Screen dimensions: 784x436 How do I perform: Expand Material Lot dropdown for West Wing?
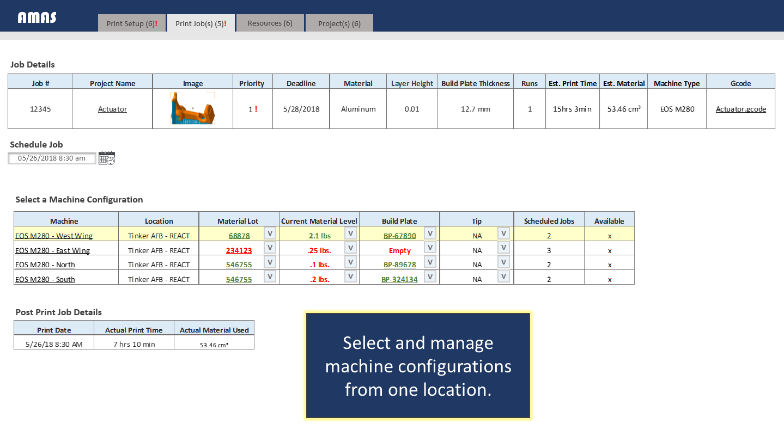(x=270, y=234)
